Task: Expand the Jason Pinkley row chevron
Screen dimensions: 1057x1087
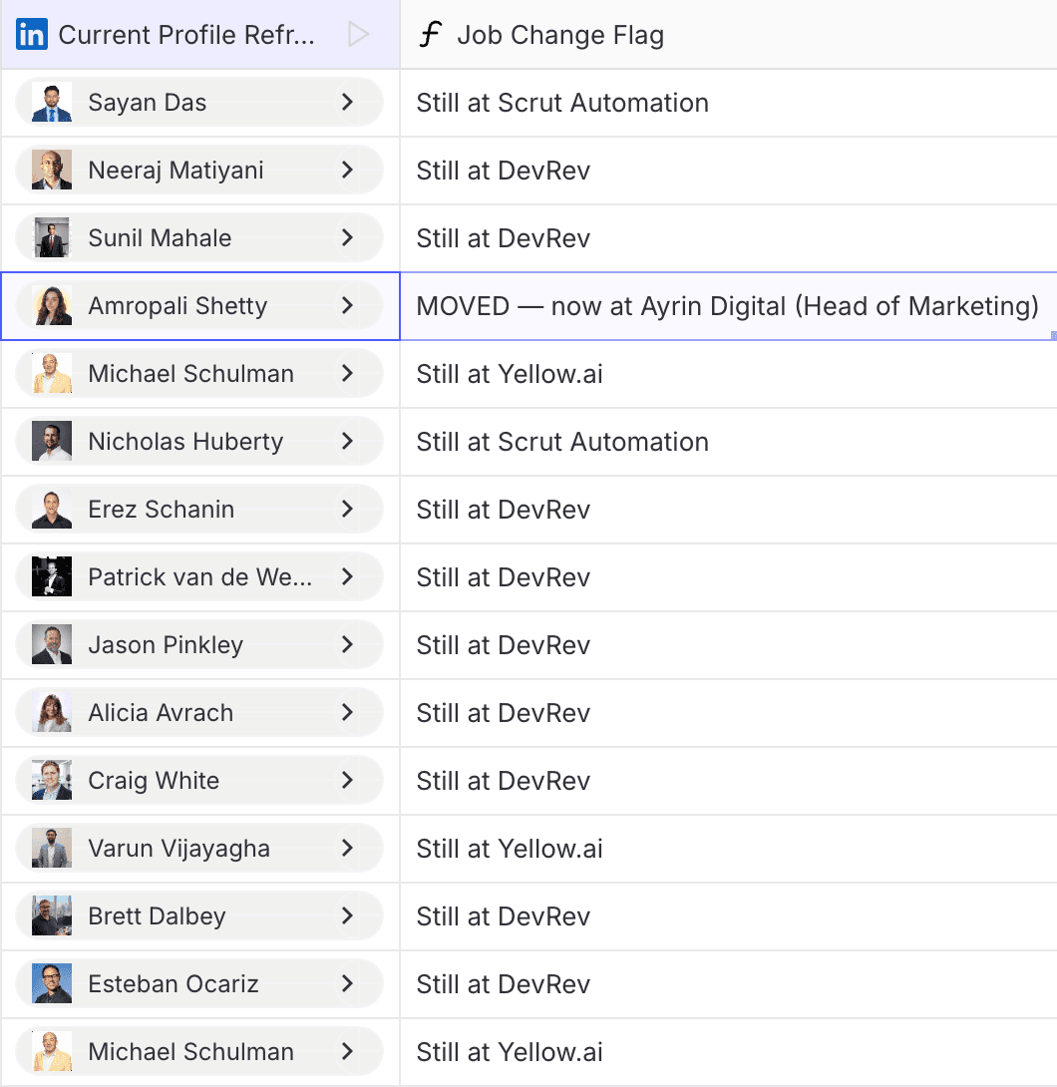Action: point(348,644)
